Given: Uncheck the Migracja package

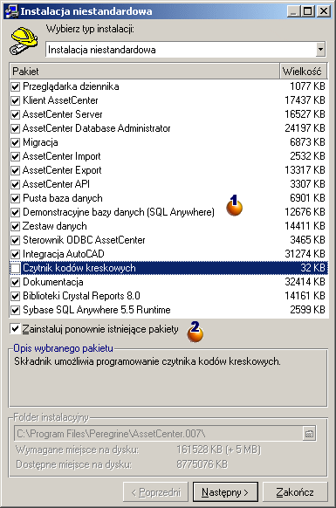Looking at the screenshot, I should tap(15, 142).
